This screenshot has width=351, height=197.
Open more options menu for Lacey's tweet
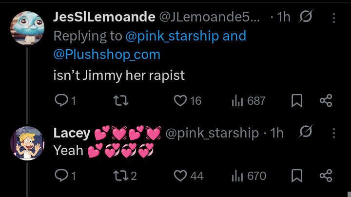(x=334, y=133)
